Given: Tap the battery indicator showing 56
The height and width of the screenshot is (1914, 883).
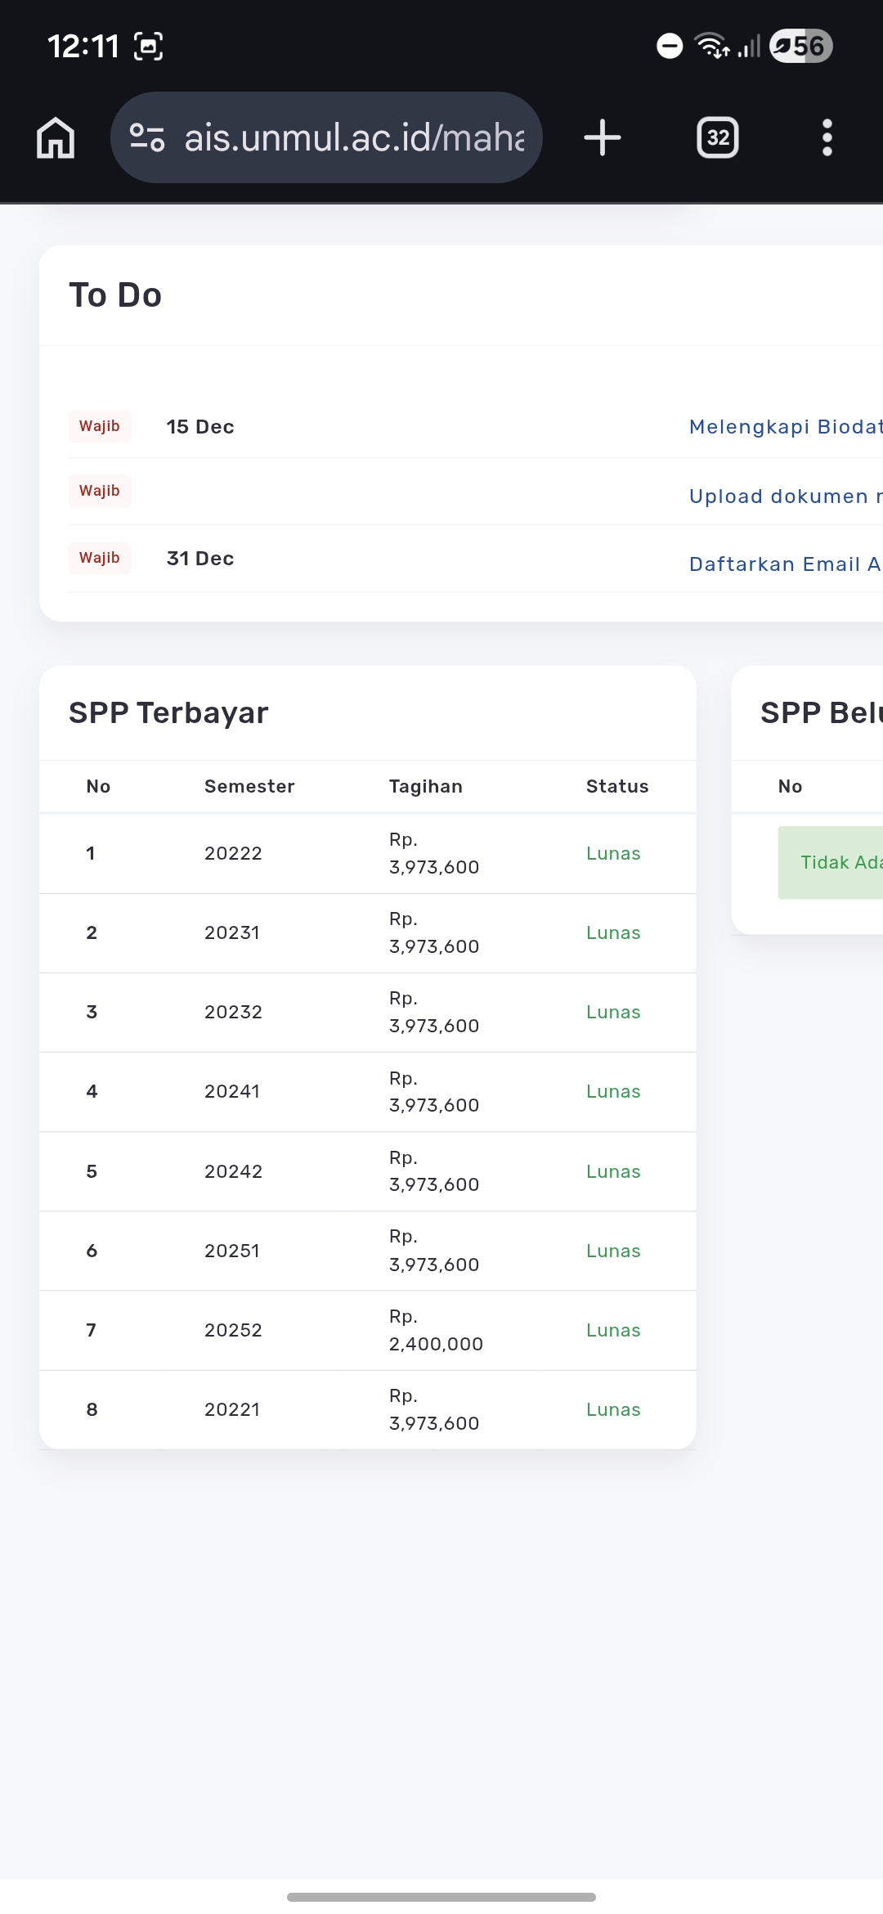Looking at the screenshot, I should tap(800, 46).
